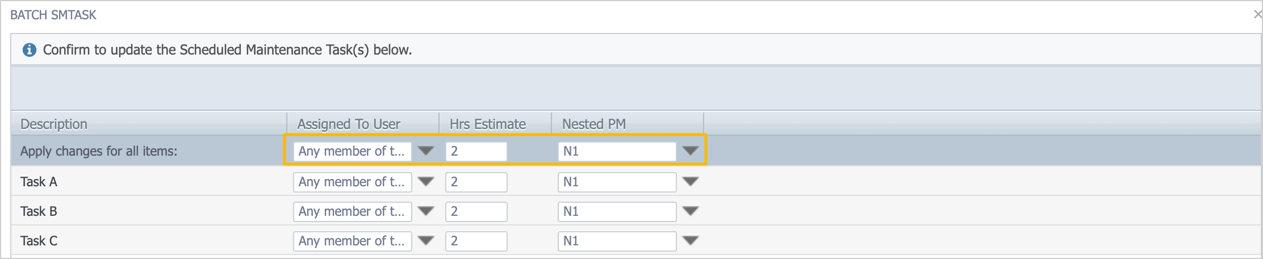Open Nested PM dropdown arrow for Task C
The height and width of the screenshot is (259, 1263).
click(x=690, y=241)
